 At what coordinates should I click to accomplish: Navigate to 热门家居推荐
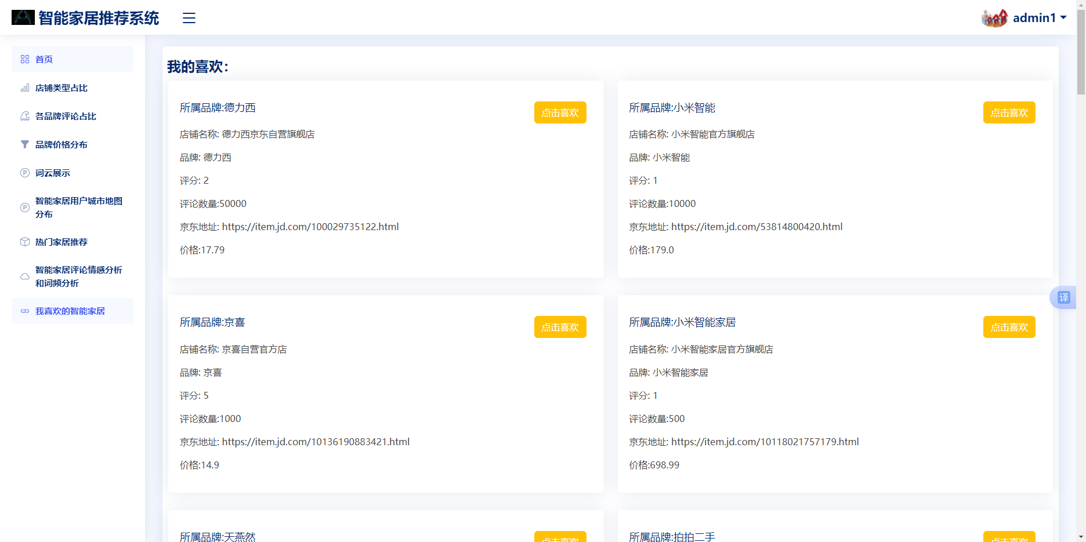pos(73,242)
